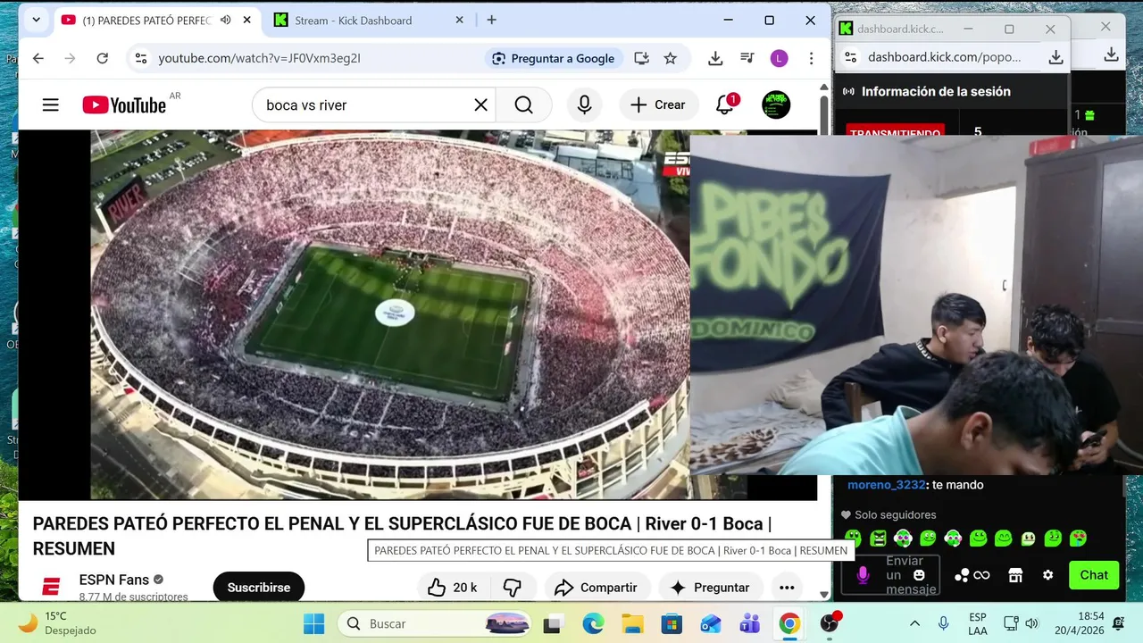Launch Microsoft Edge from taskbar
The width and height of the screenshot is (1143, 643).
tap(593, 623)
